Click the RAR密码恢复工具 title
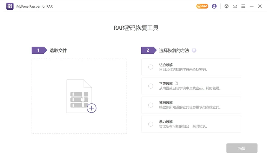This screenshot has height=168, width=270. [x=136, y=28]
